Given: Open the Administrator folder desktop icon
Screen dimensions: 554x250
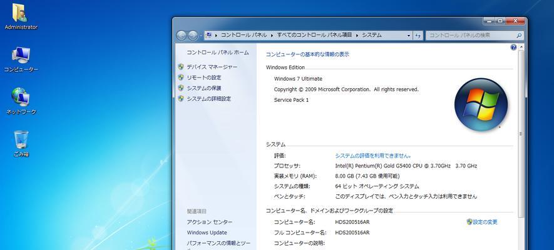Looking at the screenshot, I should click(21, 16).
